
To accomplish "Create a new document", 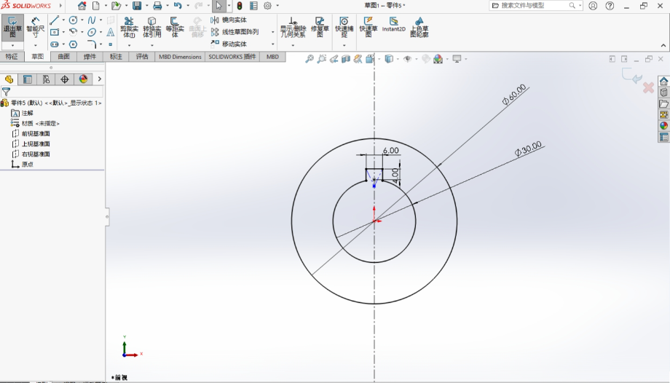I will (x=96, y=6).
